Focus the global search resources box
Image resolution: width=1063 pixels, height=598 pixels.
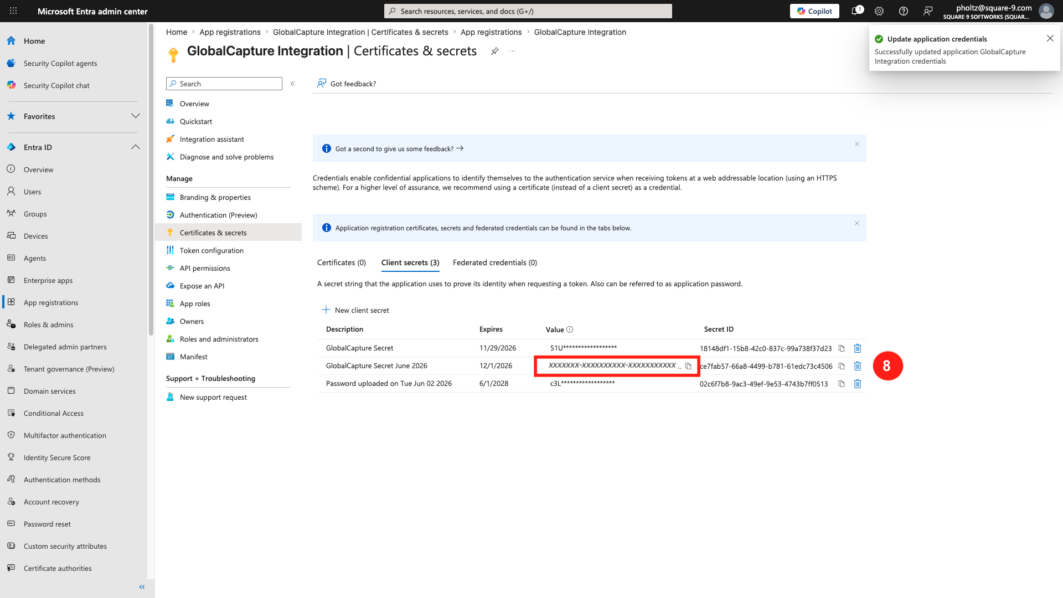tap(528, 11)
